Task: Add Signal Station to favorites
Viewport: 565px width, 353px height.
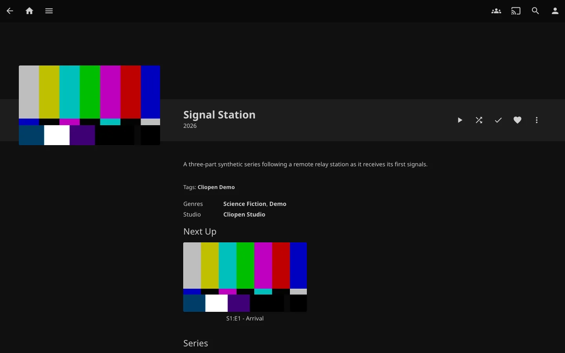Action: pyautogui.click(x=518, y=120)
